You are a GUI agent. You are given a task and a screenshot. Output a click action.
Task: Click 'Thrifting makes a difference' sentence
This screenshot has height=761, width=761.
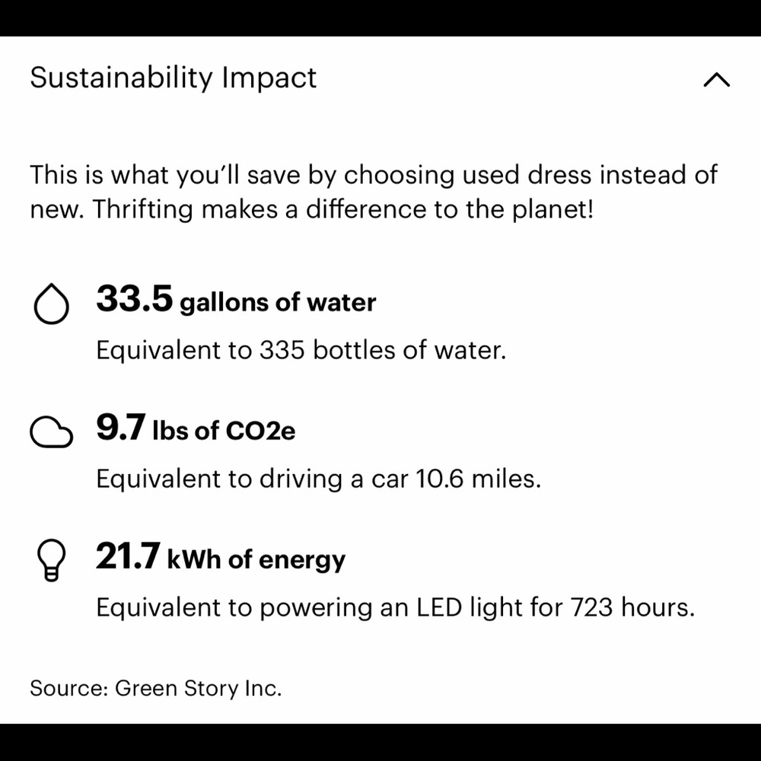tap(342, 209)
